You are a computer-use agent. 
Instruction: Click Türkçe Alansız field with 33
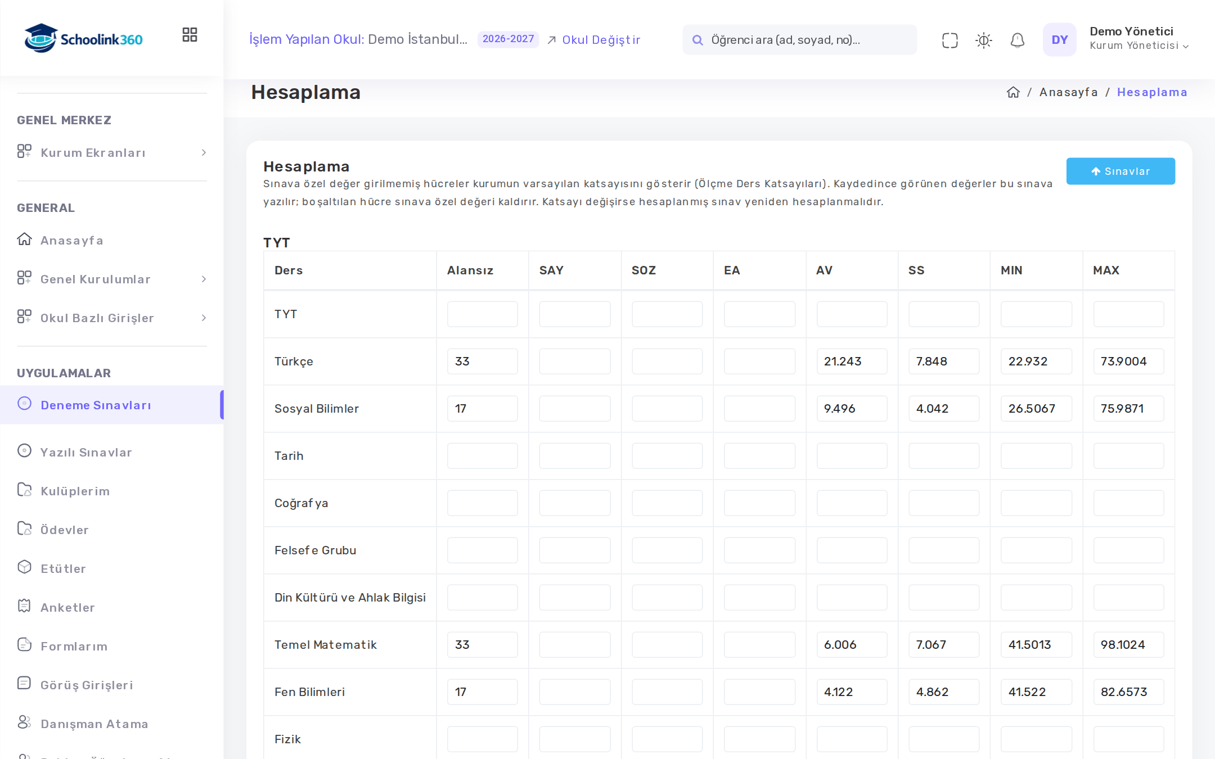click(482, 361)
